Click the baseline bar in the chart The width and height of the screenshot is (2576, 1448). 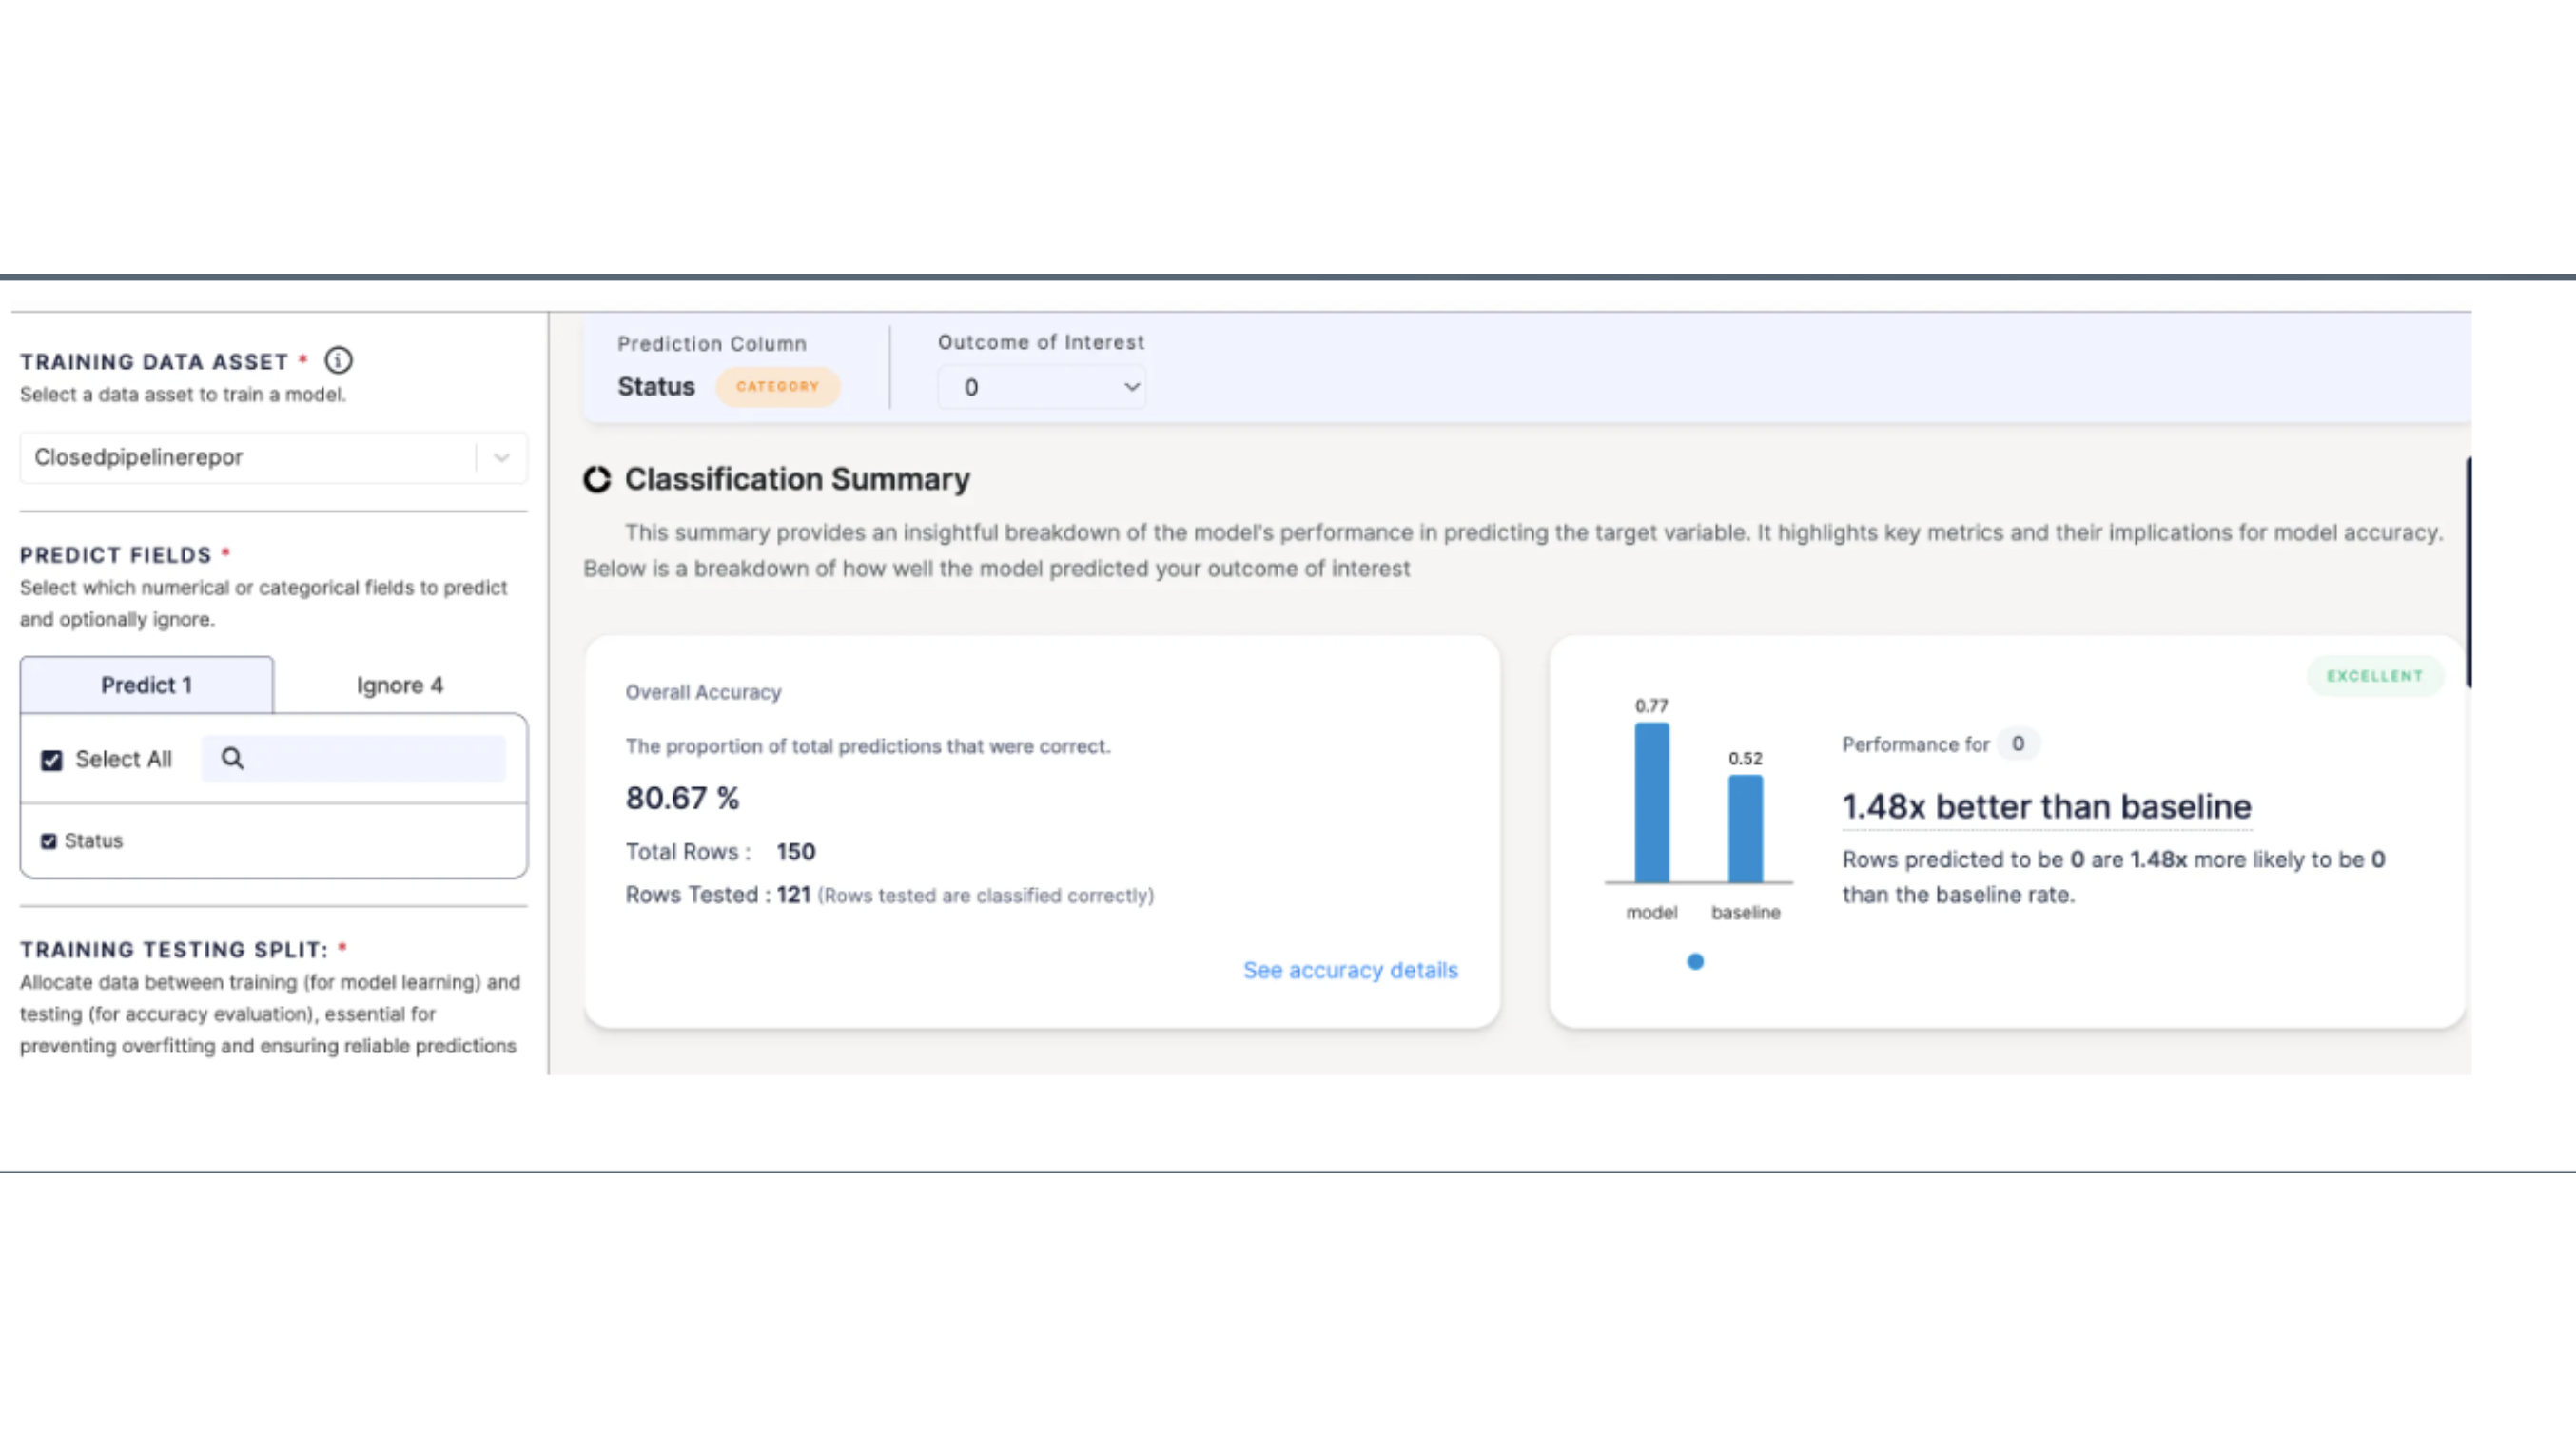1745,828
